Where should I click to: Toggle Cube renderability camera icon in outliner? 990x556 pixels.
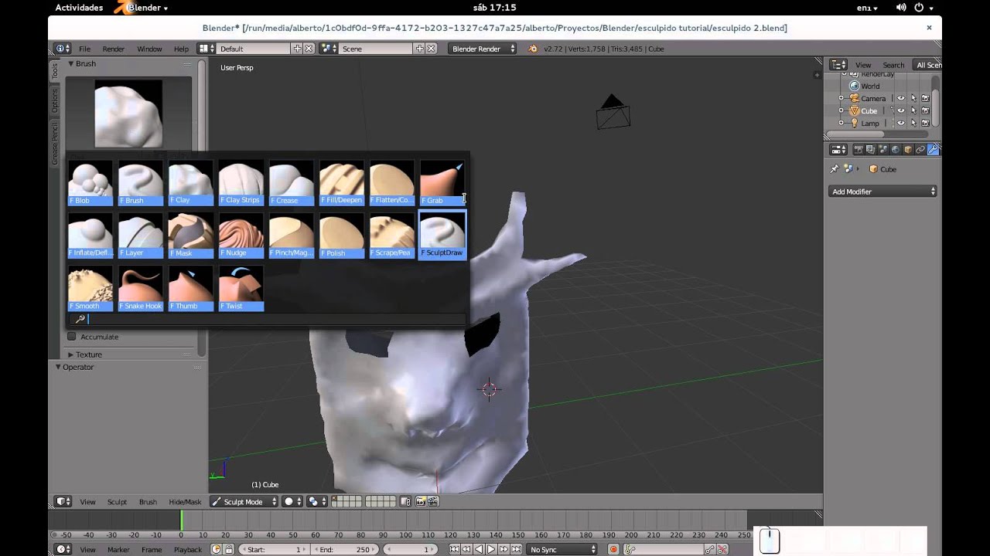click(x=925, y=111)
